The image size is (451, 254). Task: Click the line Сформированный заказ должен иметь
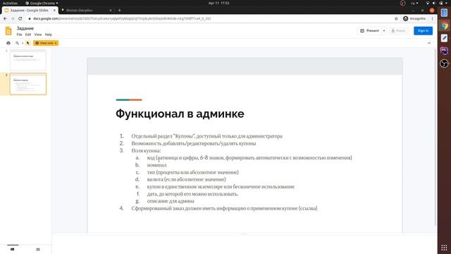click(x=224, y=208)
